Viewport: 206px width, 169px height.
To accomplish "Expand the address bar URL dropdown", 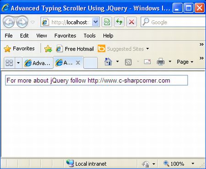I will [96, 22].
